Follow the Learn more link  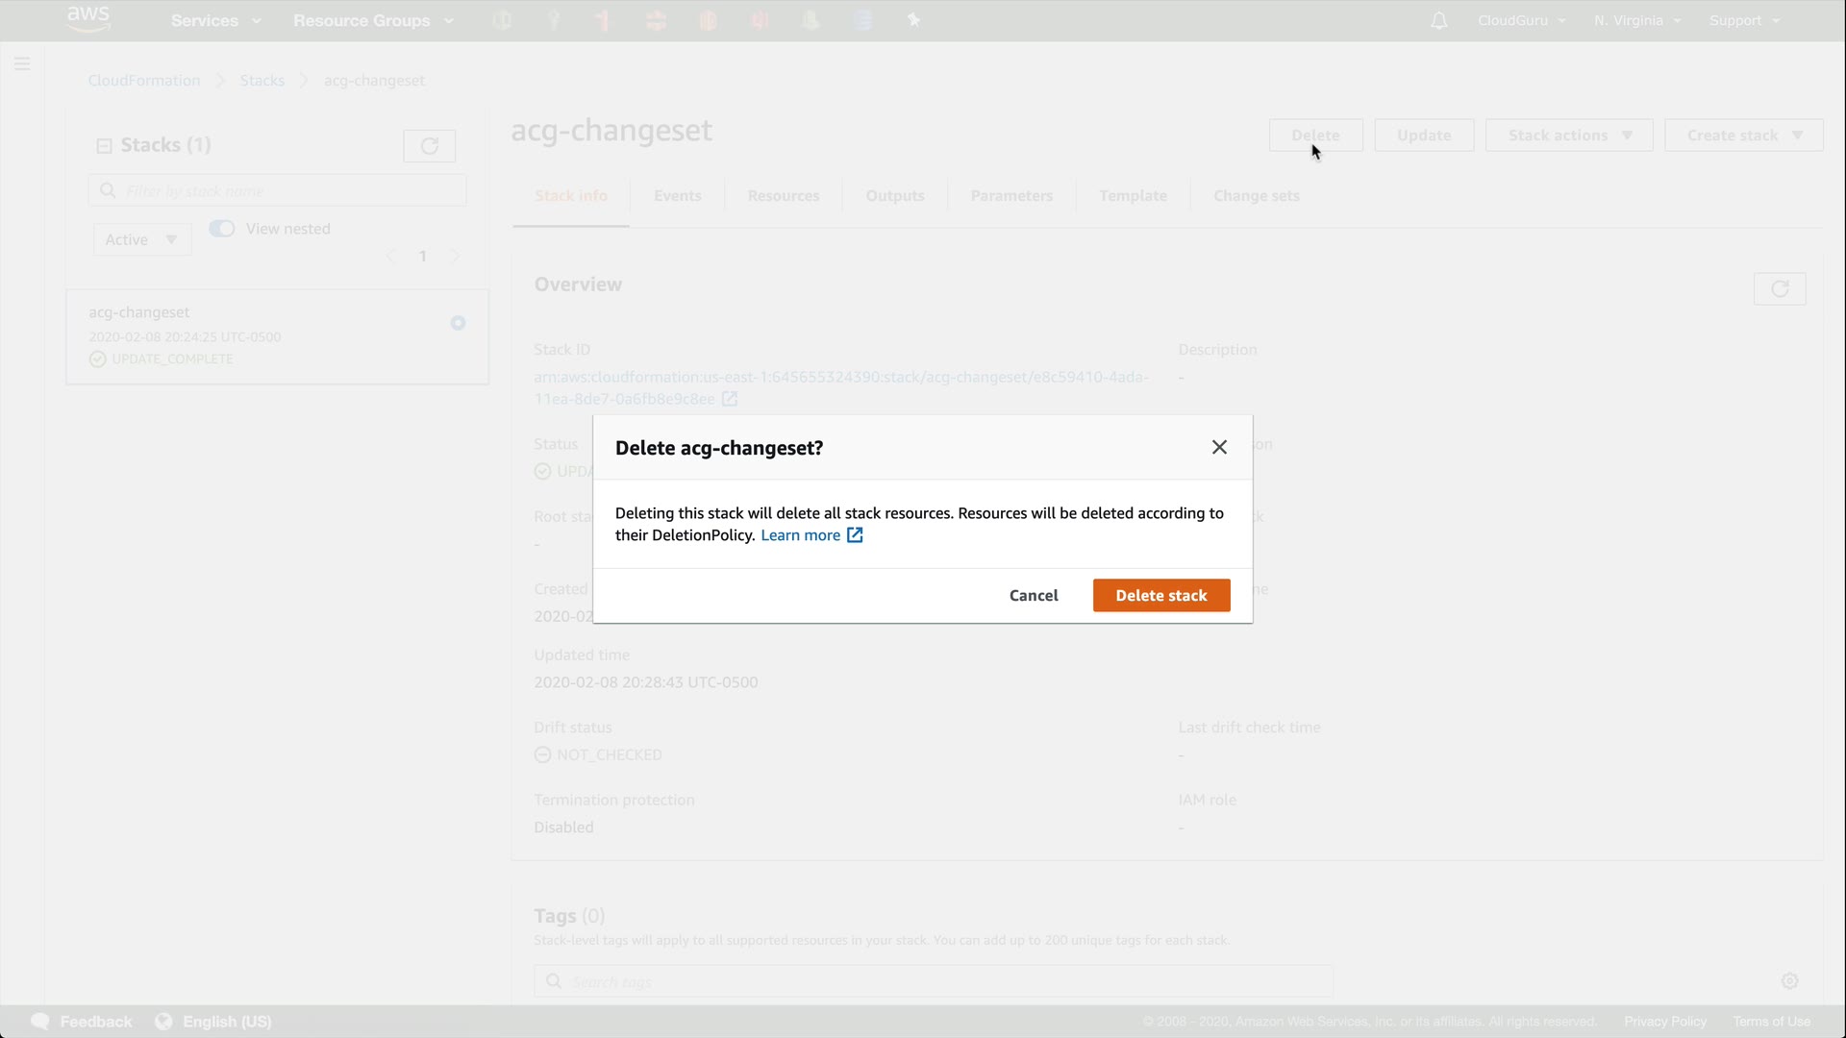click(800, 535)
